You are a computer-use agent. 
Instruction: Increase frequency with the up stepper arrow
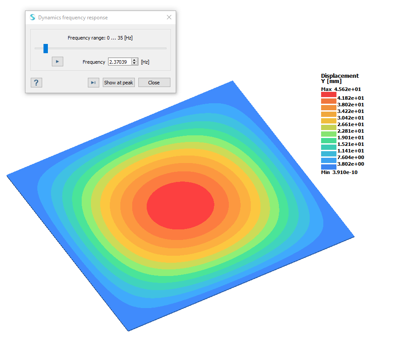134,60
